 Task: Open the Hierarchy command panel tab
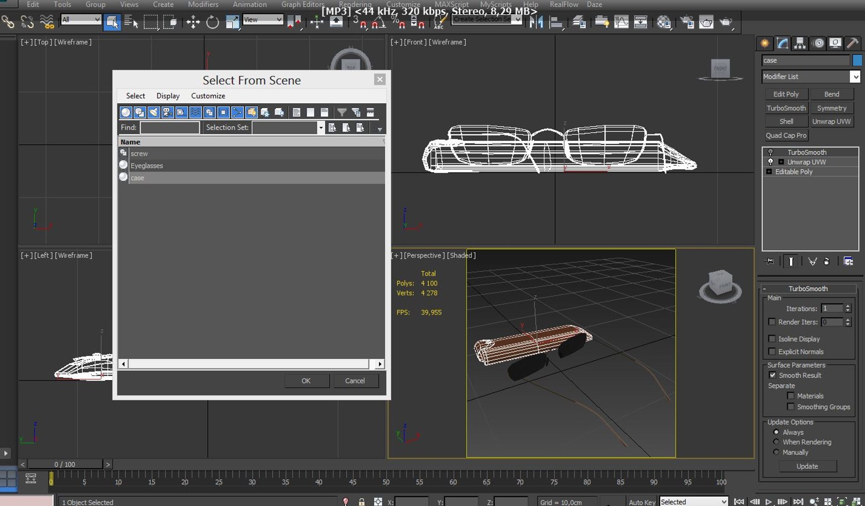pos(800,43)
